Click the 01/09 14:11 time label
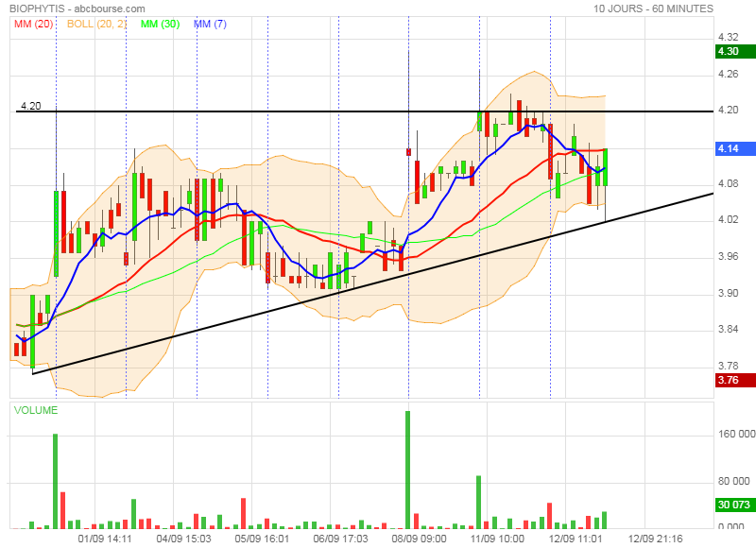 pyautogui.click(x=105, y=539)
